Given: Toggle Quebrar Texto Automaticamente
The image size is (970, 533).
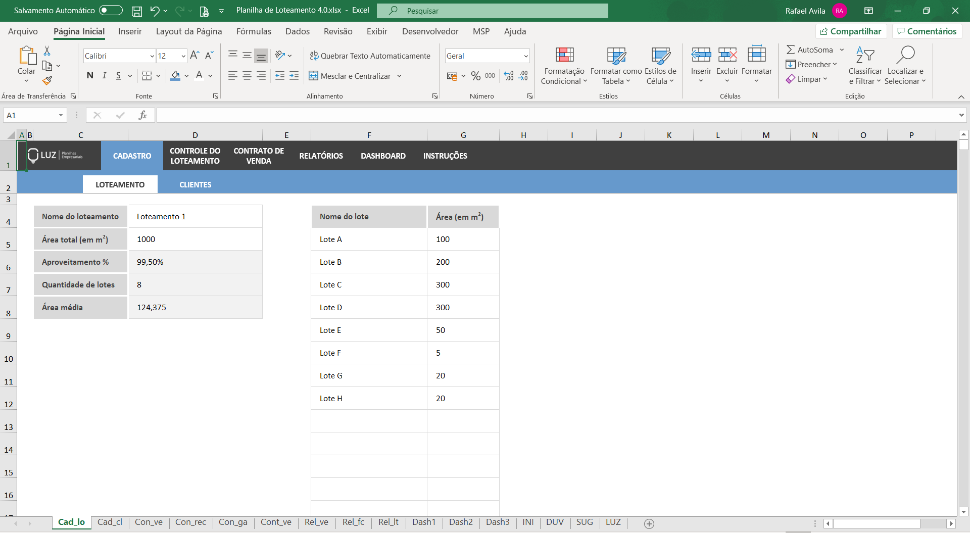Looking at the screenshot, I should (370, 56).
